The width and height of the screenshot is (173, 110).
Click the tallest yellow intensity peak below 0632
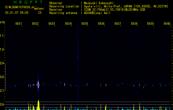pyautogui.click(x=38, y=105)
